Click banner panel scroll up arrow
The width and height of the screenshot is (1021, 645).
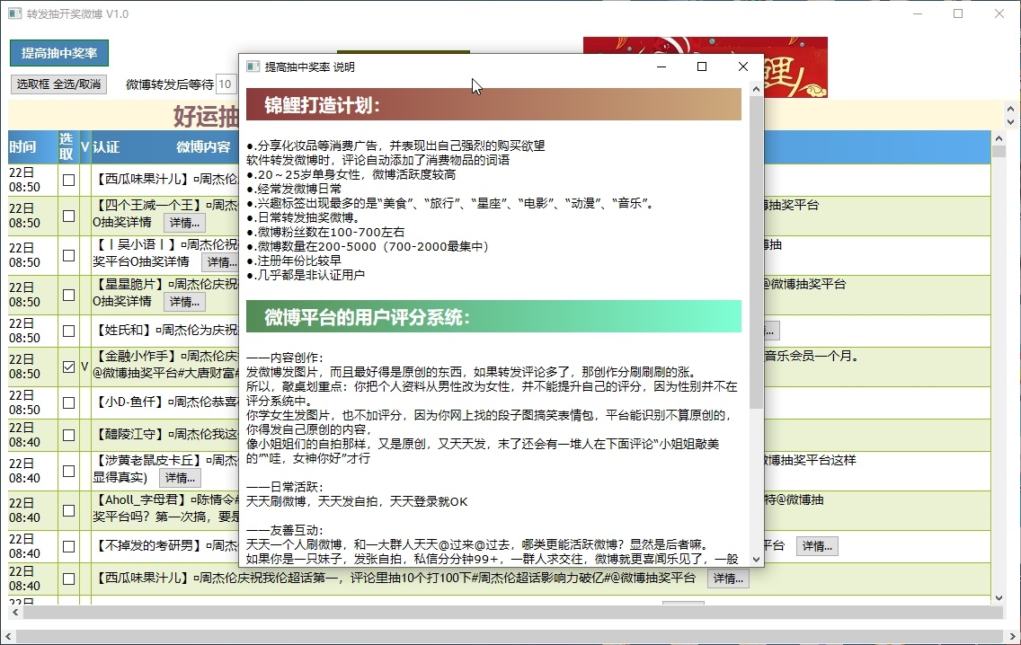[1010, 110]
